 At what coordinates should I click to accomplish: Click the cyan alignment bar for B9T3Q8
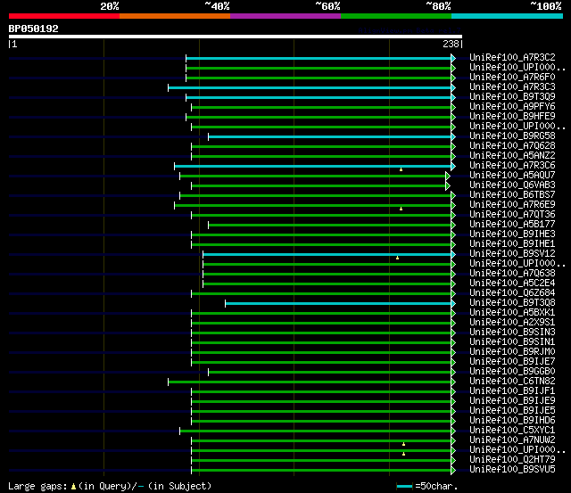click(x=338, y=304)
